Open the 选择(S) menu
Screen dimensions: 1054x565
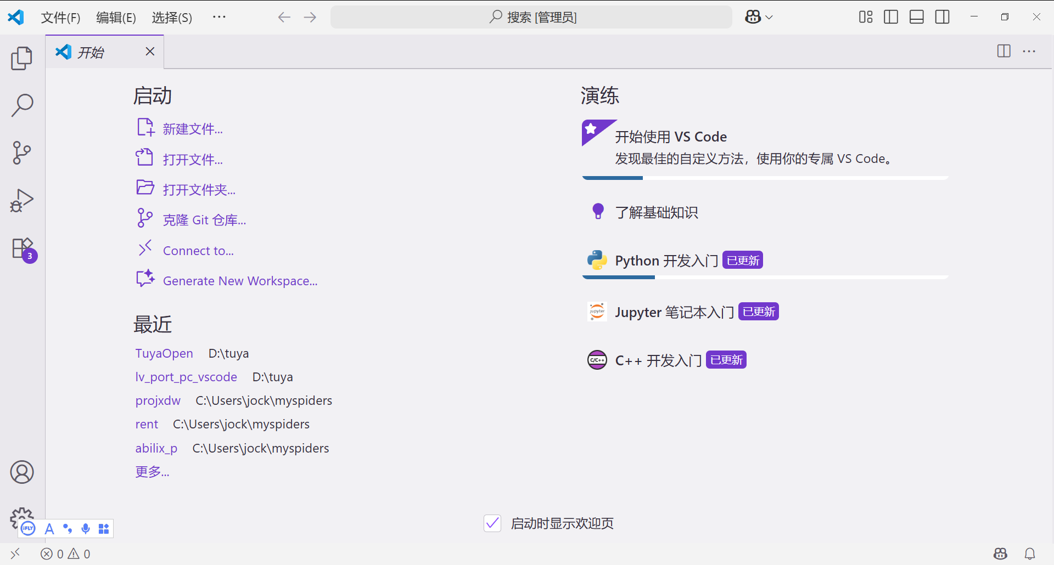[x=172, y=18]
